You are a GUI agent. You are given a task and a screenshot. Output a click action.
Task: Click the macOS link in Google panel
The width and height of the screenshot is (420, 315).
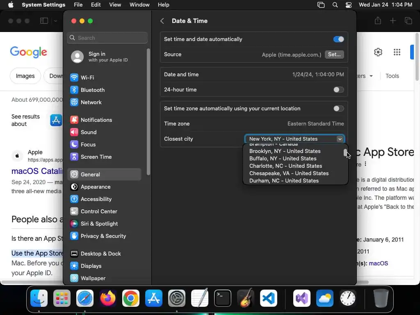[378, 263]
